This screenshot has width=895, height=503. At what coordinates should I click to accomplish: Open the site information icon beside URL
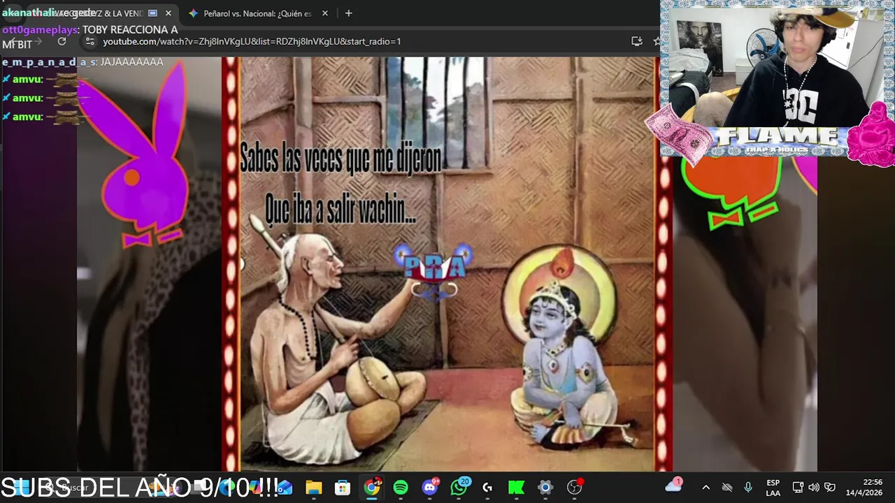click(x=89, y=41)
